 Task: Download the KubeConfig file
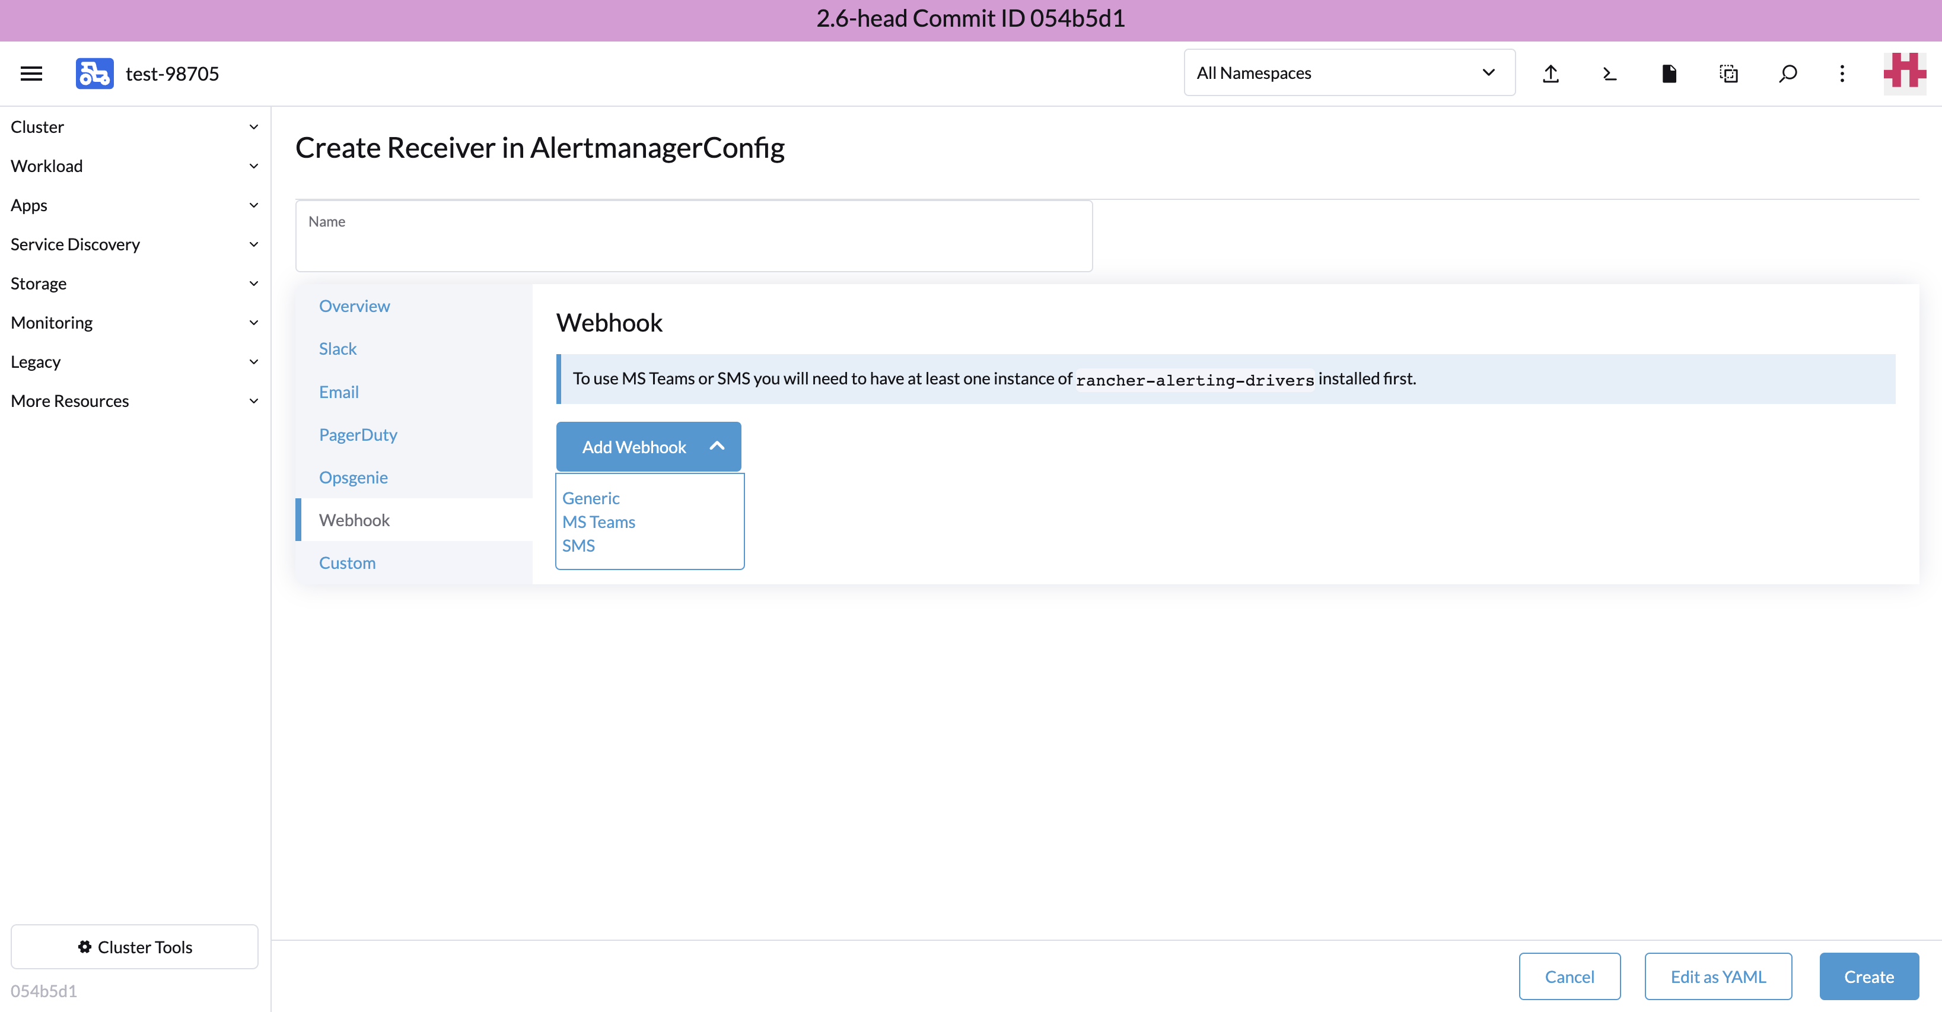1669,73
